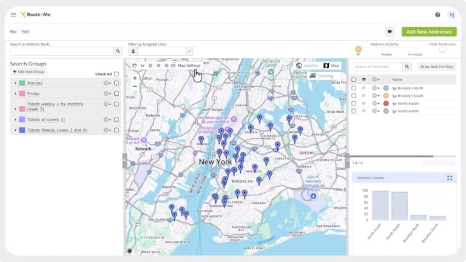Open the Toledo all (week 1) gear dropdown
Screen dimensions: 466x262
(107, 119)
